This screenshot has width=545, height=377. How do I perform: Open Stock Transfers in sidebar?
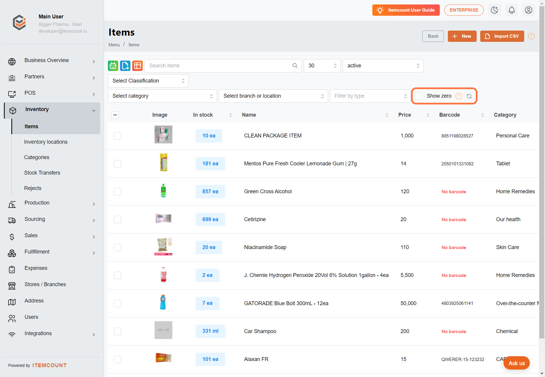(x=42, y=173)
